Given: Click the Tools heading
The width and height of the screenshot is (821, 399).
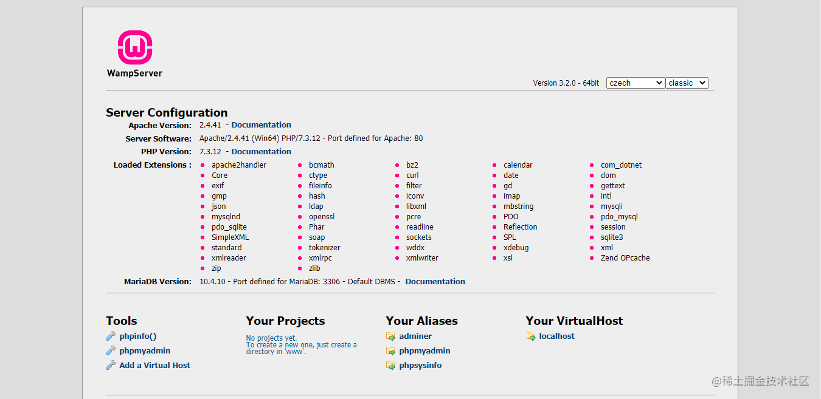Looking at the screenshot, I should pyautogui.click(x=122, y=321).
